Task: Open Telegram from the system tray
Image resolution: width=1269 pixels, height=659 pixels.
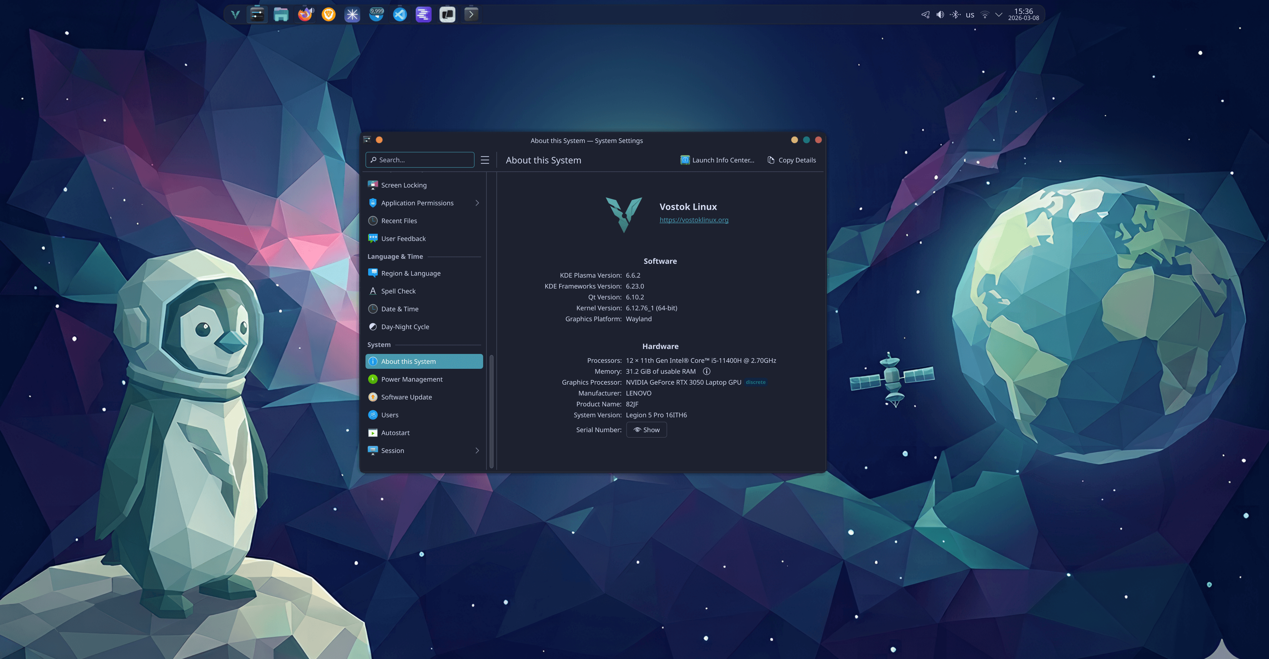Action: point(925,14)
